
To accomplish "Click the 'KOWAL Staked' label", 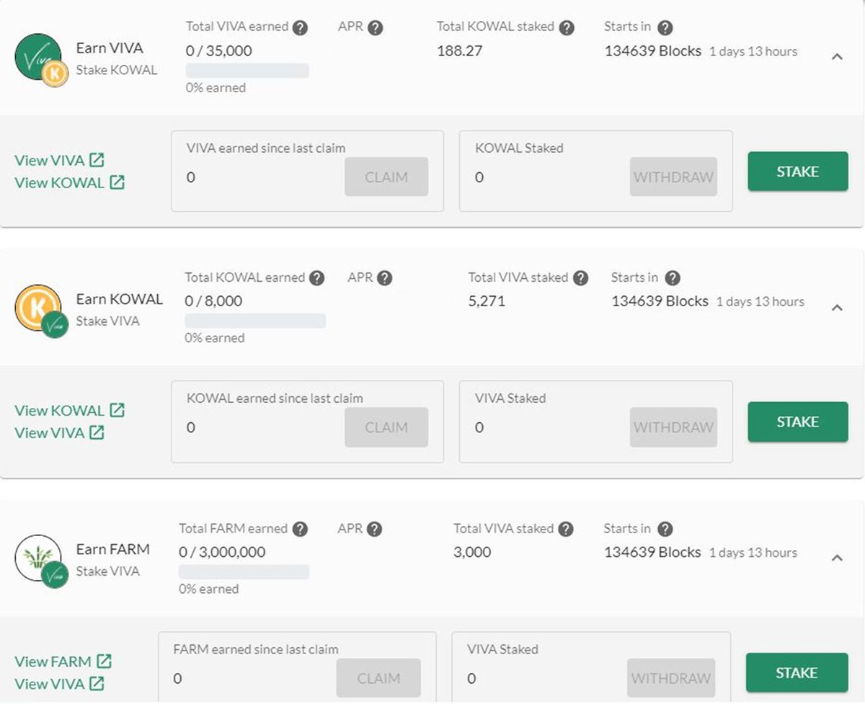I will tap(519, 148).
